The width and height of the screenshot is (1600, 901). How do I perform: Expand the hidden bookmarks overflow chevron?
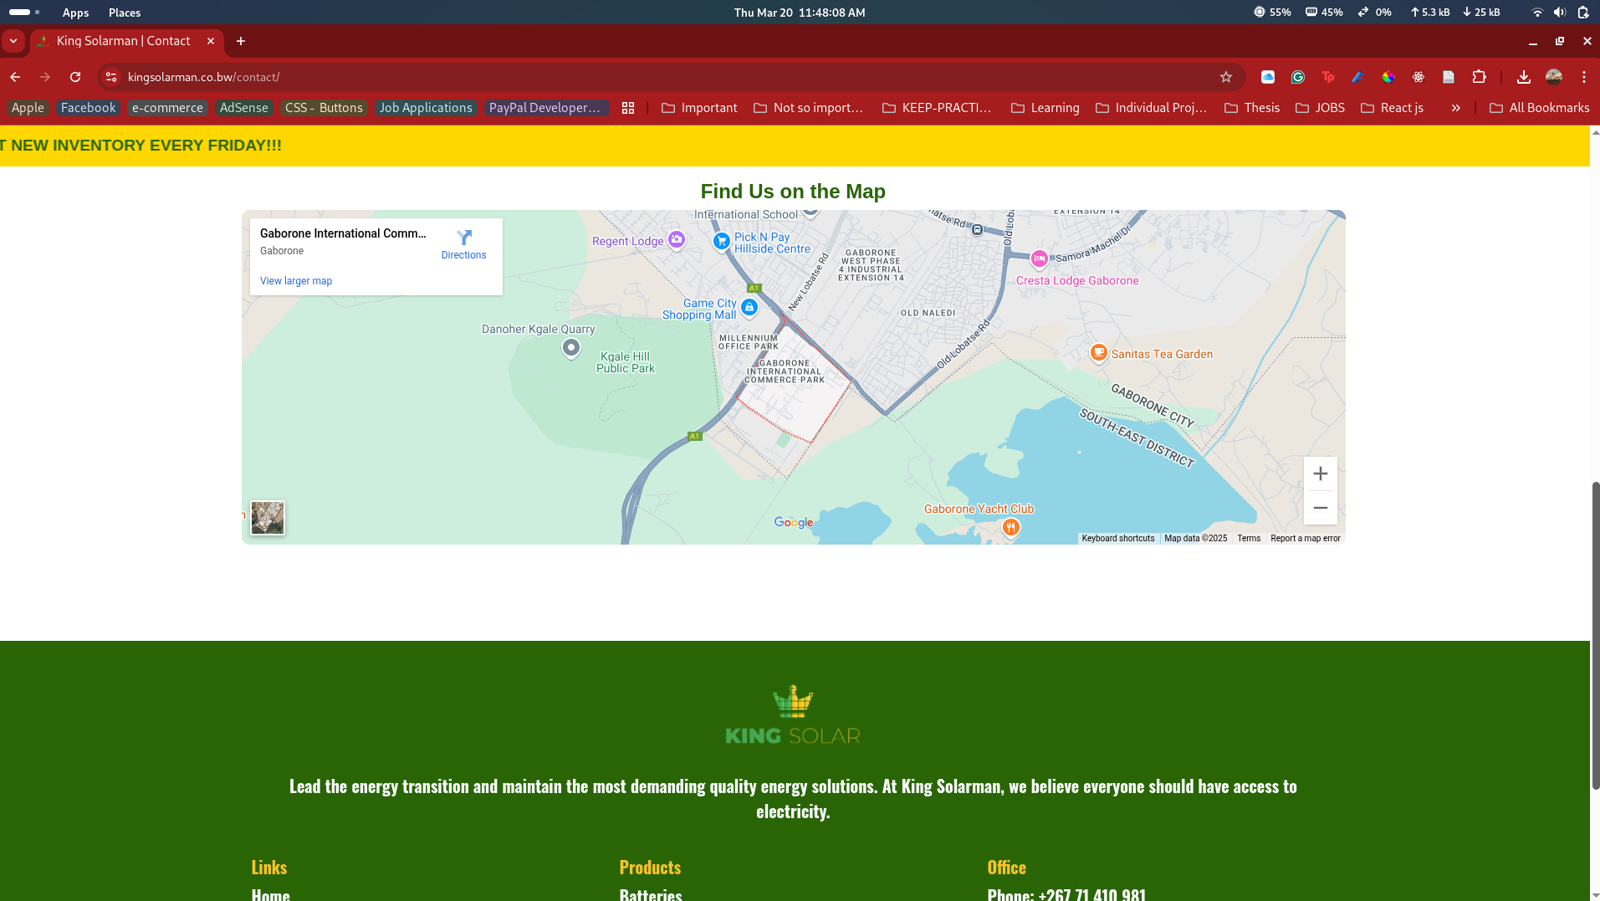tap(1455, 108)
